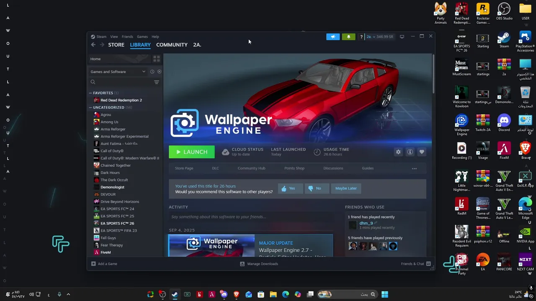The width and height of the screenshot is (536, 301).
Task: Open the DLC link
Action: (x=215, y=168)
